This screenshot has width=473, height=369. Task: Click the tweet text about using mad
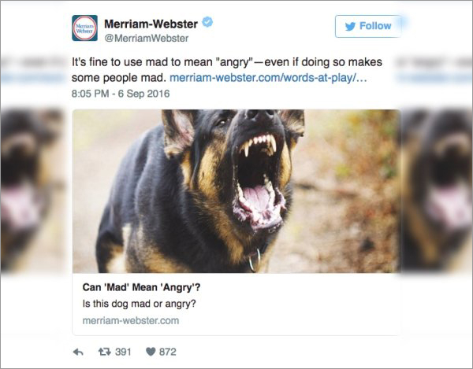pos(227,70)
